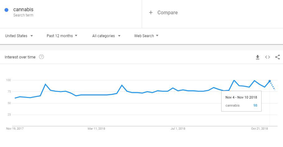Select the Nov 4 - Nov 10 data point

(270, 81)
